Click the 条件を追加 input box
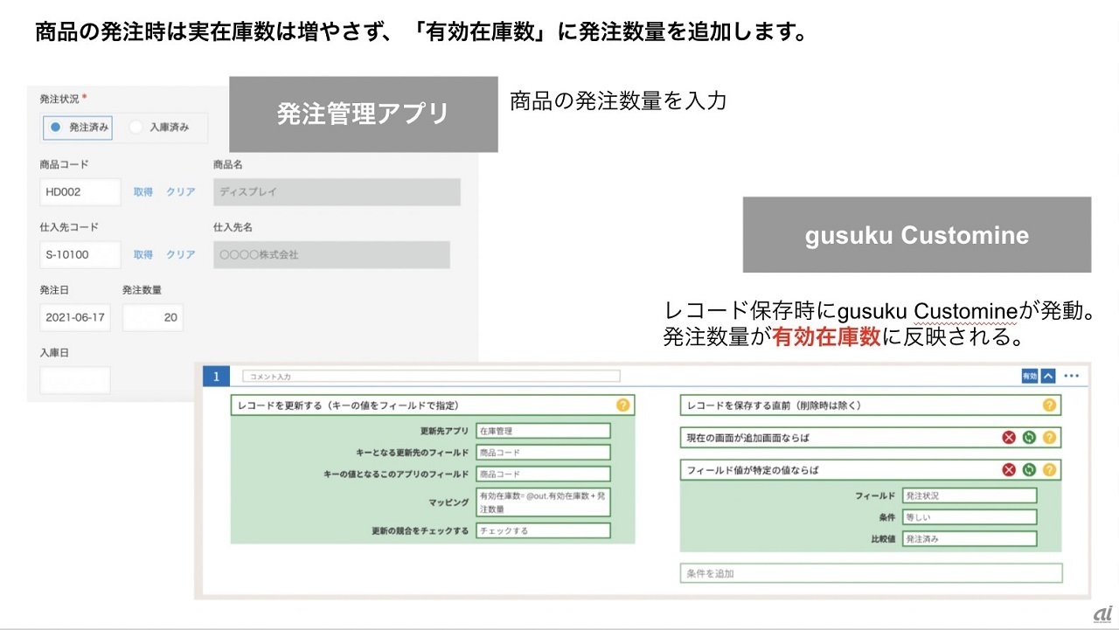The image size is (1119, 630). [x=871, y=573]
